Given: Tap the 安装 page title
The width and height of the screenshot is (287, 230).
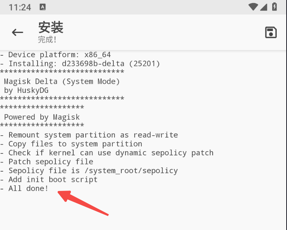Looking at the screenshot, I should (x=51, y=27).
